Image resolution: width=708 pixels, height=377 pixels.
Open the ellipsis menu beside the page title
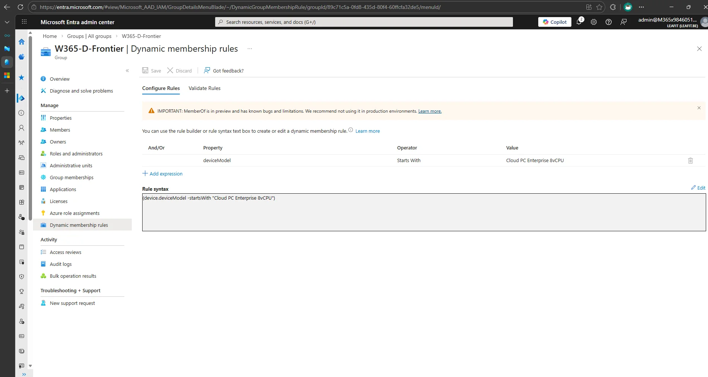(250, 49)
